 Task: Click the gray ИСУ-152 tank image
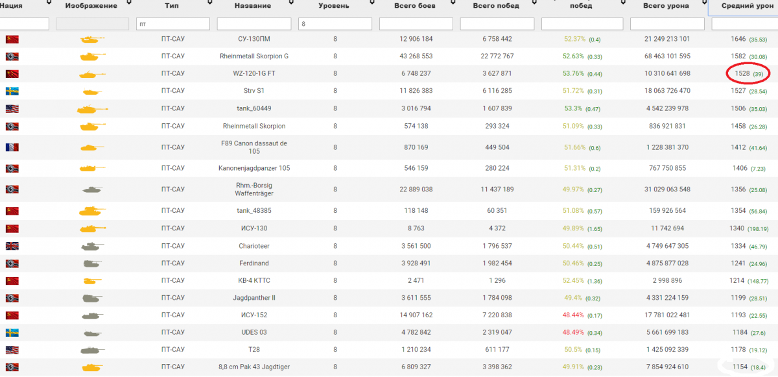[x=92, y=315]
